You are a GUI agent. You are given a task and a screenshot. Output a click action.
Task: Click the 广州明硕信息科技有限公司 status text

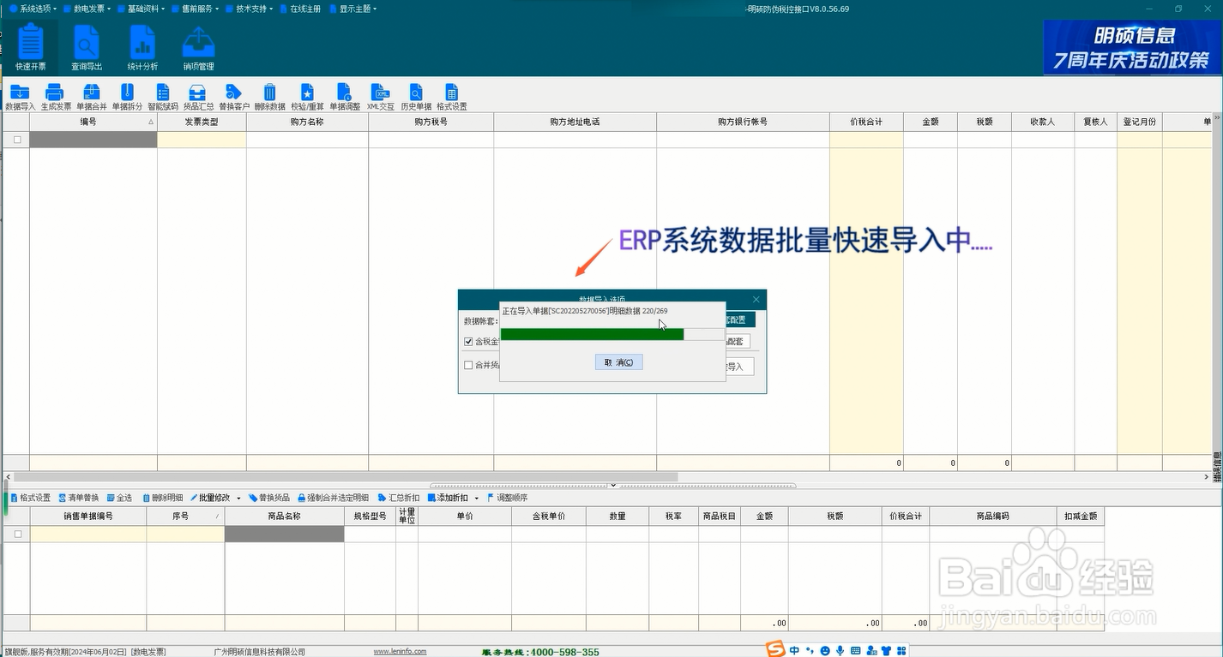pos(260,652)
